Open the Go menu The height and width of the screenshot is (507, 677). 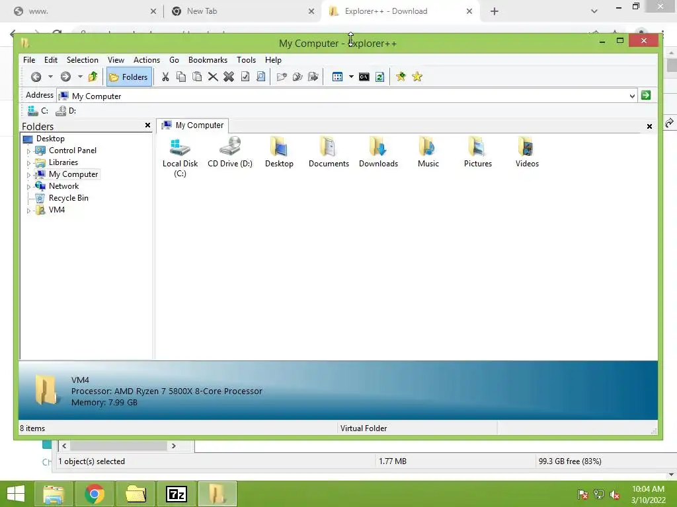tap(174, 60)
